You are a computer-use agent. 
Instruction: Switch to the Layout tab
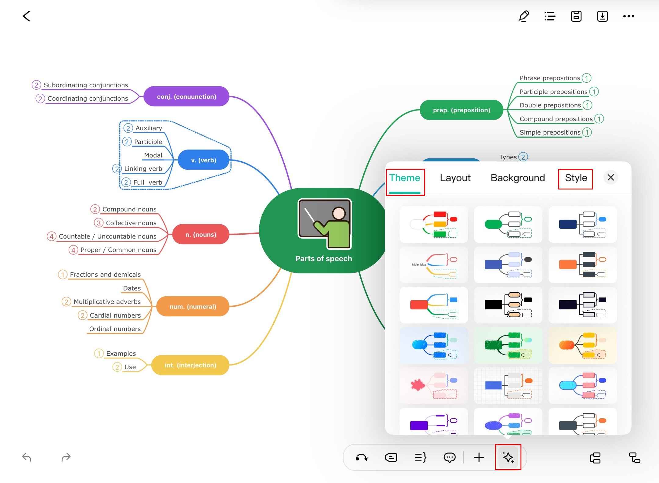click(455, 178)
